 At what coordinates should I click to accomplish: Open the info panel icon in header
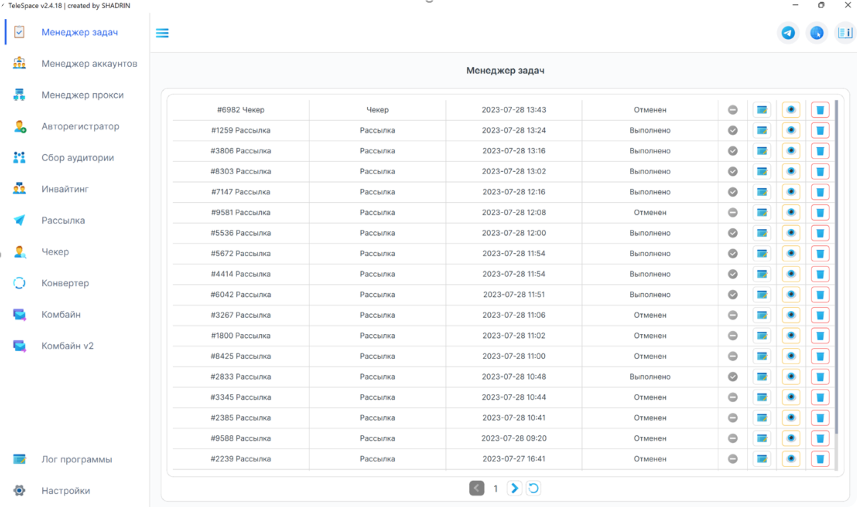pos(845,33)
